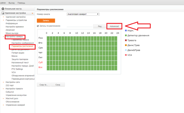The image size is (184, 113).
Task: Click the Сре day label
Action: pos(40,48)
